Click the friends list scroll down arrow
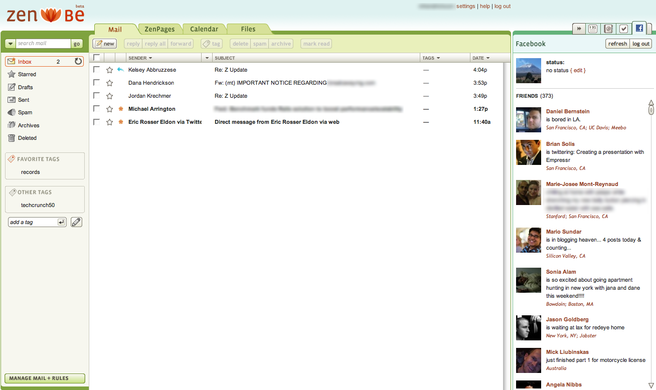The width and height of the screenshot is (656, 390). tap(651, 385)
